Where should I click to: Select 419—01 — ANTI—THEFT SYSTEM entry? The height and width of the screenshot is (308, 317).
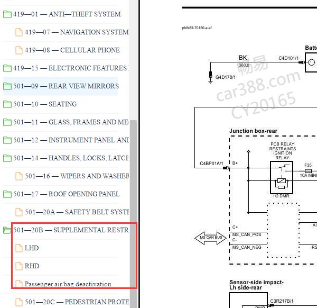67,14
